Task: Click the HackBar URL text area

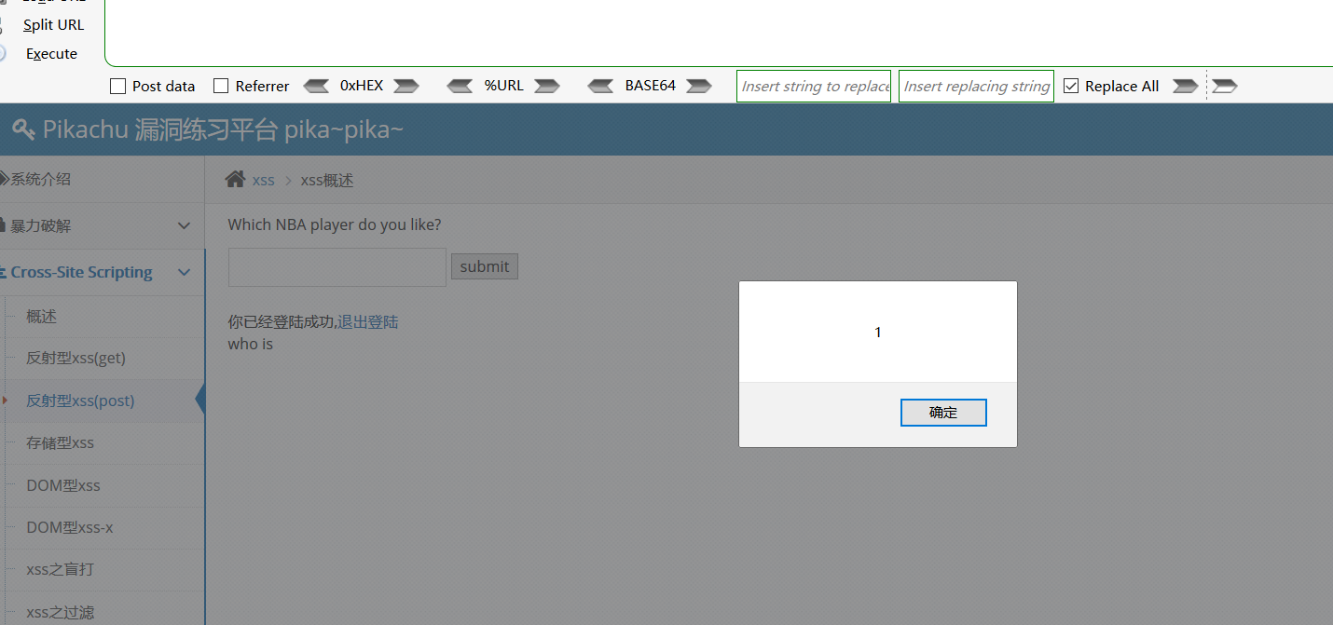Action: click(x=719, y=34)
